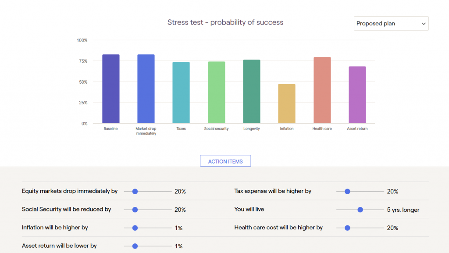Click the Baseline bar in chart
This screenshot has width=449, height=253.
pyautogui.click(x=111, y=89)
